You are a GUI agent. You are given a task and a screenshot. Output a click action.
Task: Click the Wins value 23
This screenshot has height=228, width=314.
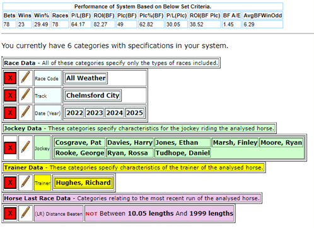coord(25,25)
